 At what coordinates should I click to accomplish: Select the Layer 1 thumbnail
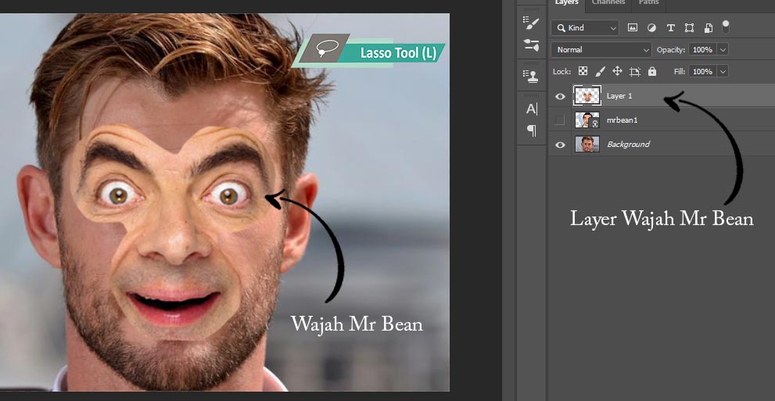click(x=587, y=96)
